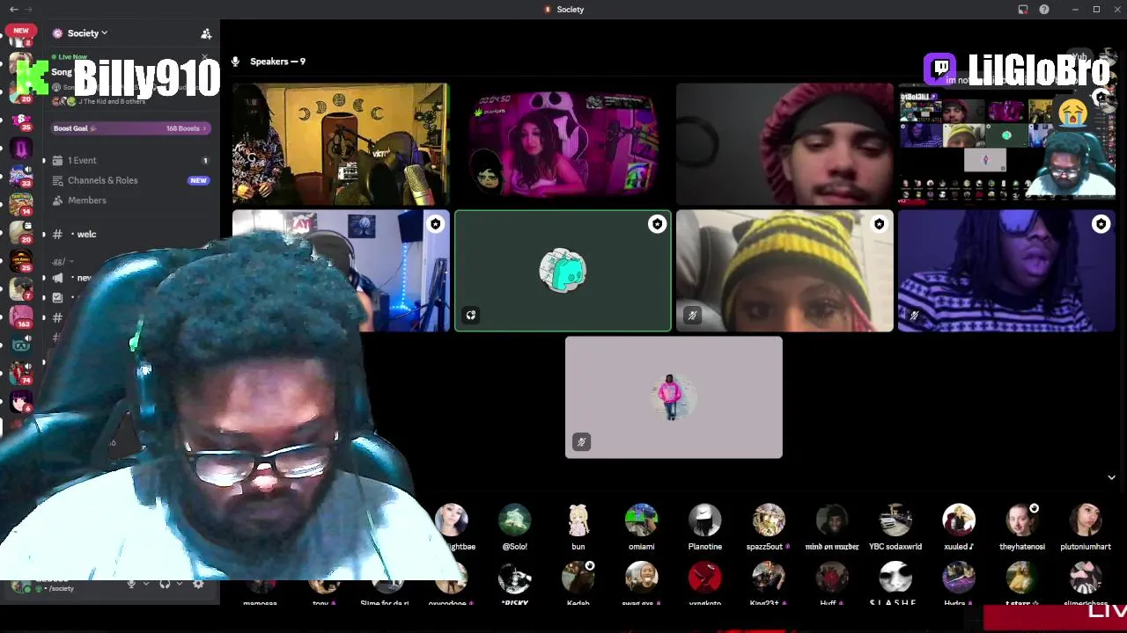Open microphone input options arrow
1127x633 pixels.
[x=145, y=584]
